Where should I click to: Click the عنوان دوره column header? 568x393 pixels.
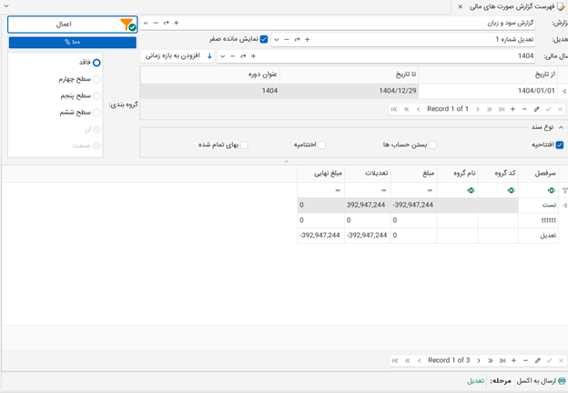point(210,75)
